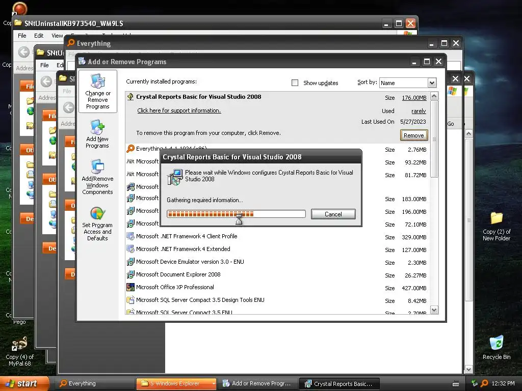Screen dimensions: 522x391
Task: Cancel the Crystal Reports configuration dialog
Action: pyautogui.click(x=333, y=214)
